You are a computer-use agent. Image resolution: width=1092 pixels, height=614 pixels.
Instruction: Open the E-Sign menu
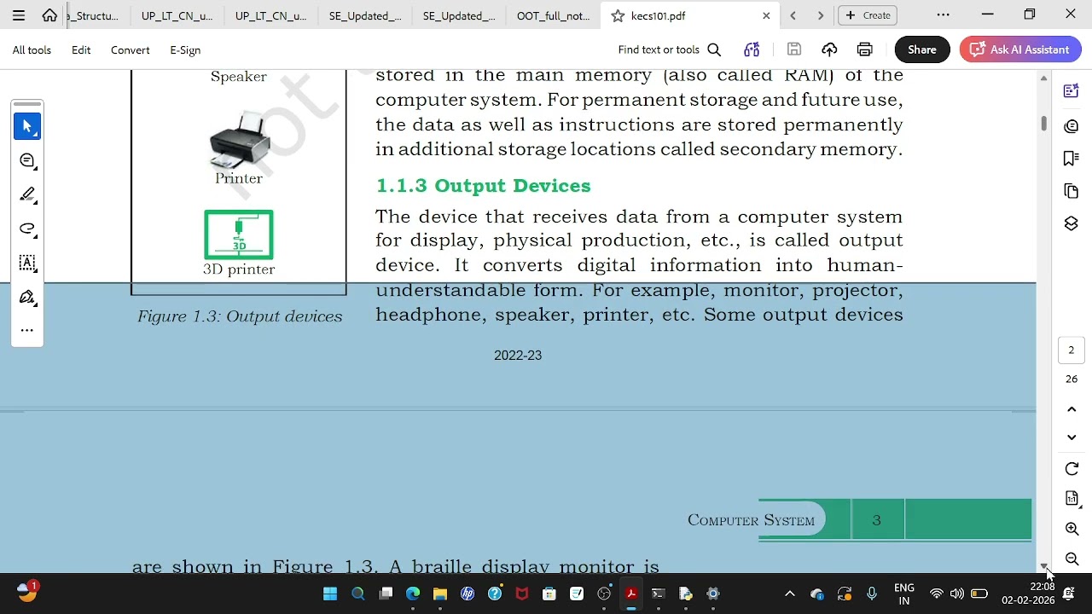[185, 49]
